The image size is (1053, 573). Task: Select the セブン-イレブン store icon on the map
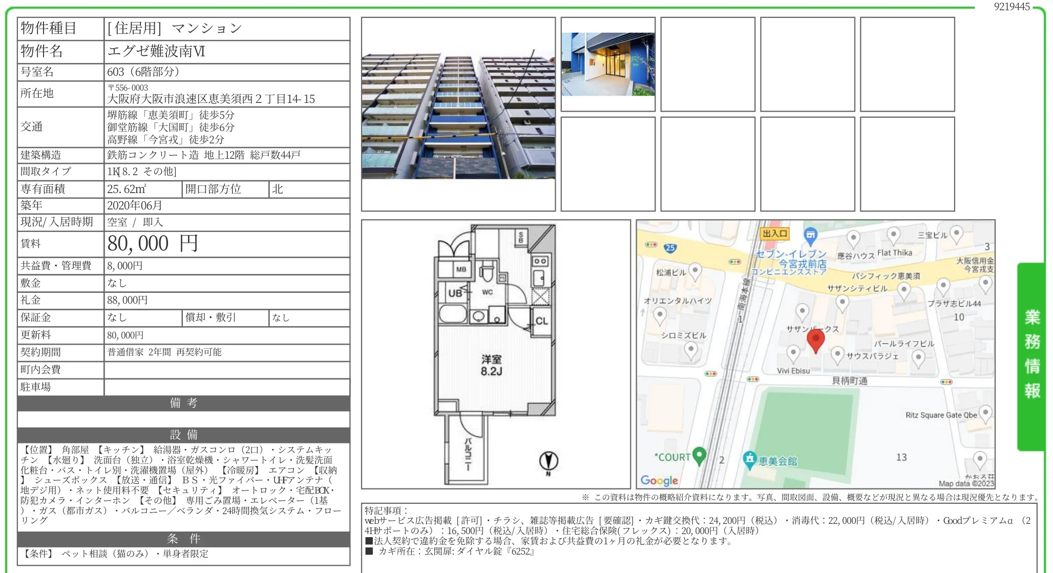click(x=810, y=235)
